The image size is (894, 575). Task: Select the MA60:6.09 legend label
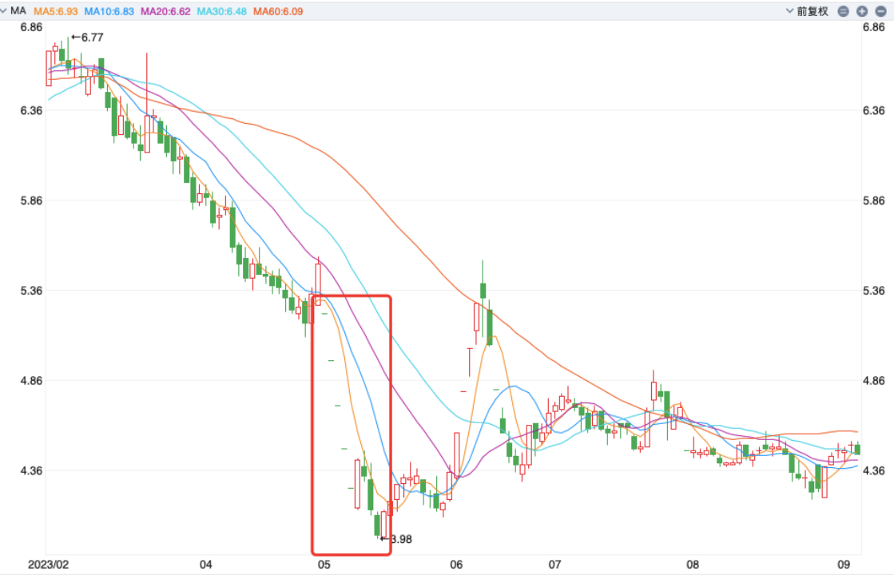[280, 11]
